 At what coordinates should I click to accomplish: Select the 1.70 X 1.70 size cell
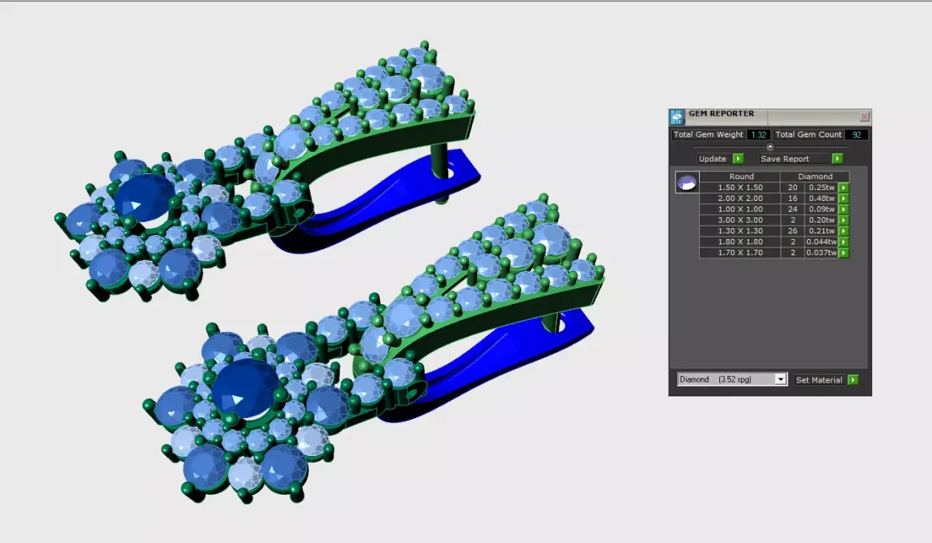[x=741, y=252]
